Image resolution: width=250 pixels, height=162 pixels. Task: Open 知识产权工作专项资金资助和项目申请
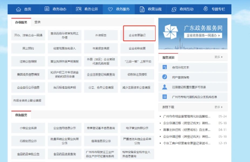[65, 75]
